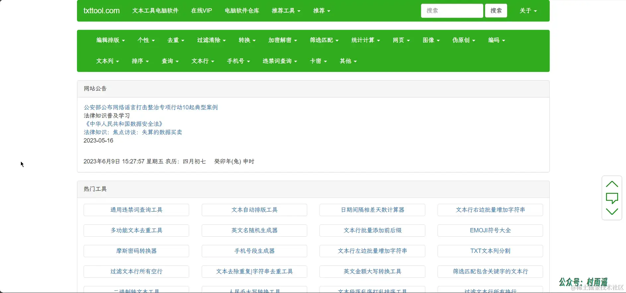Image resolution: width=626 pixels, height=293 pixels.
Task: Click the comment bubble icon in side widget
Action: coord(612,198)
